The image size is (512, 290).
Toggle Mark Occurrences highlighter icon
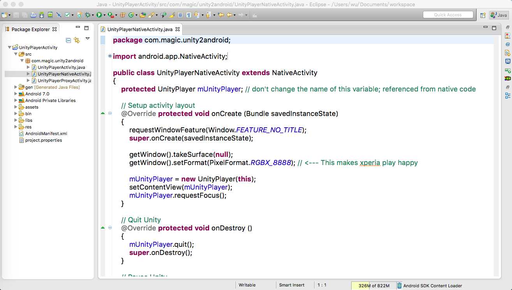pyautogui.click(x=171, y=15)
